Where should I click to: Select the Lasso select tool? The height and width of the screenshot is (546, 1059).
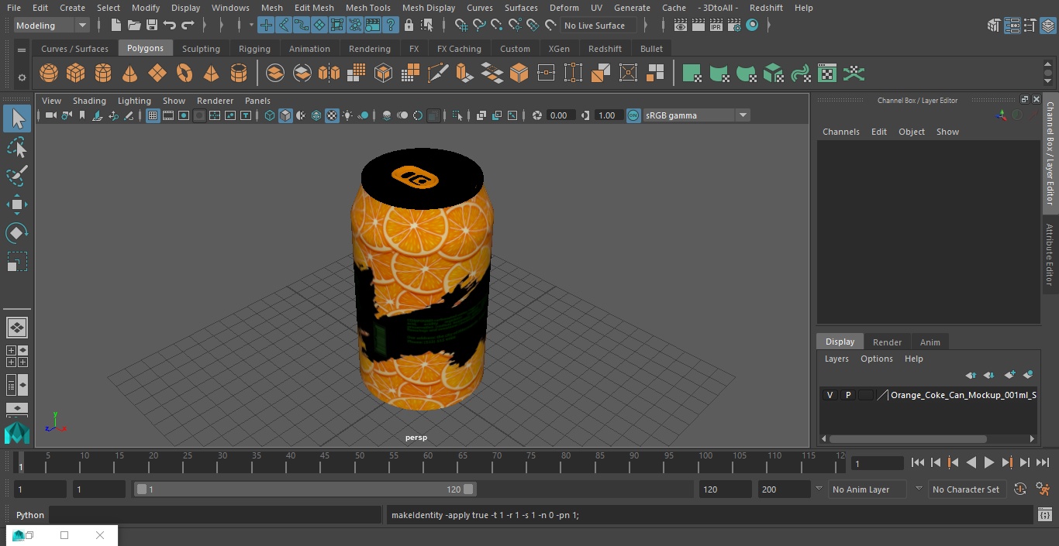[17, 147]
